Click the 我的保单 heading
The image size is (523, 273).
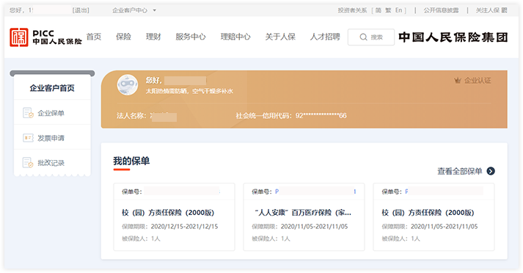click(131, 161)
